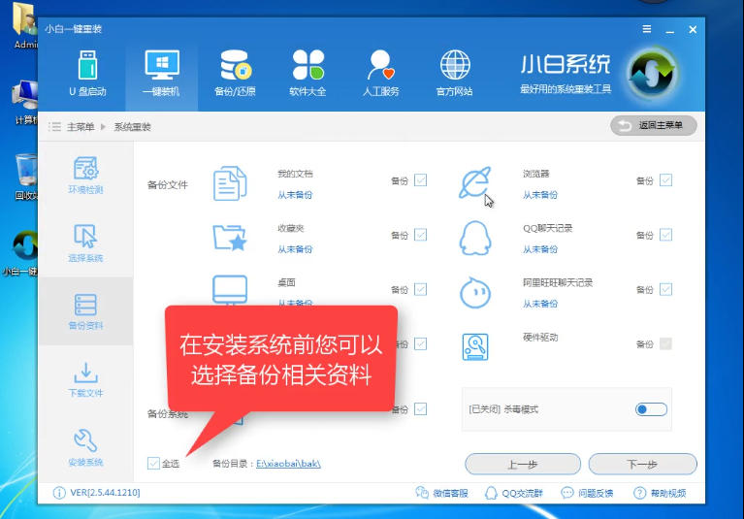Open 微信客服 in the bottom status bar
Screen dimensions: 744x519
coord(442,493)
